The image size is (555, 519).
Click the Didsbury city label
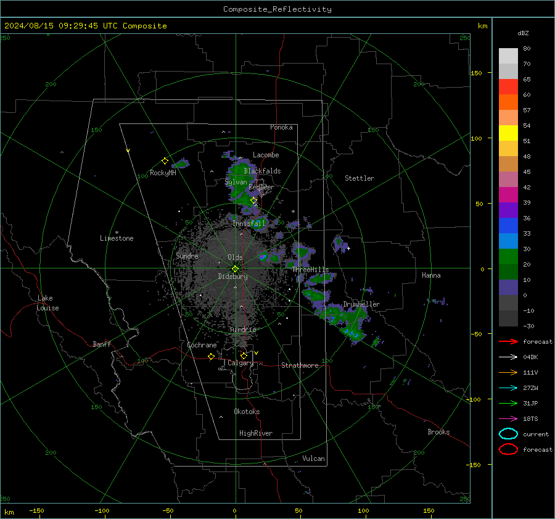(x=232, y=276)
